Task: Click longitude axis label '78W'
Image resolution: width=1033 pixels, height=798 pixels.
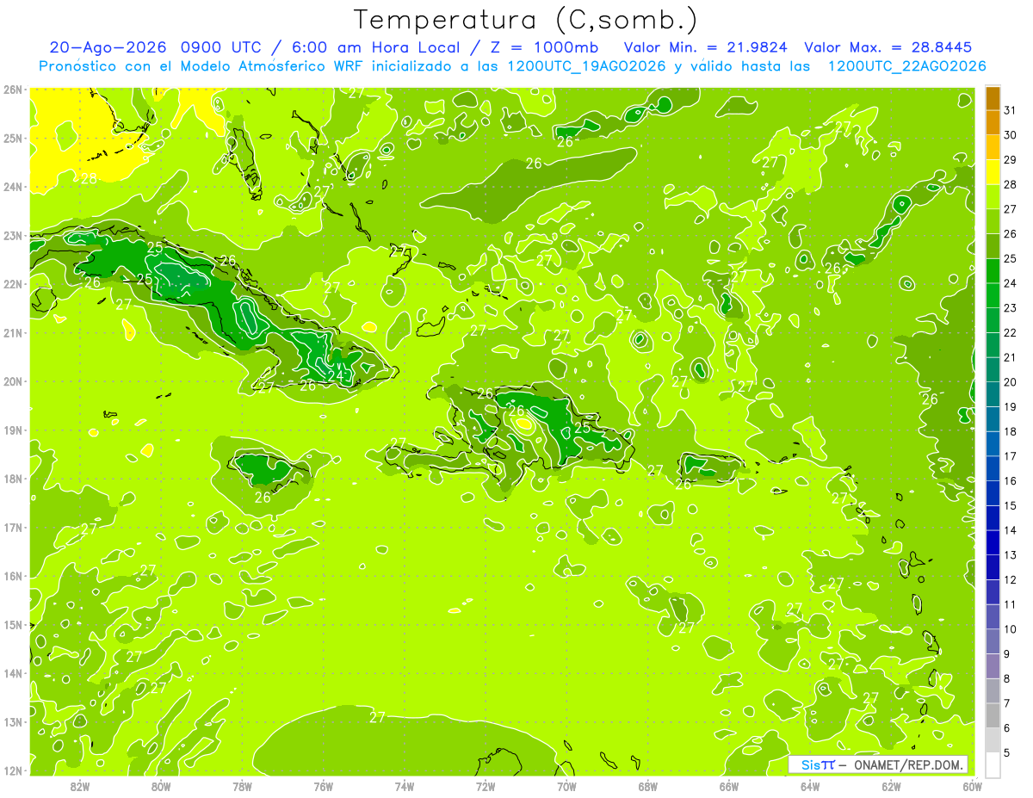Action: coord(242,785)
